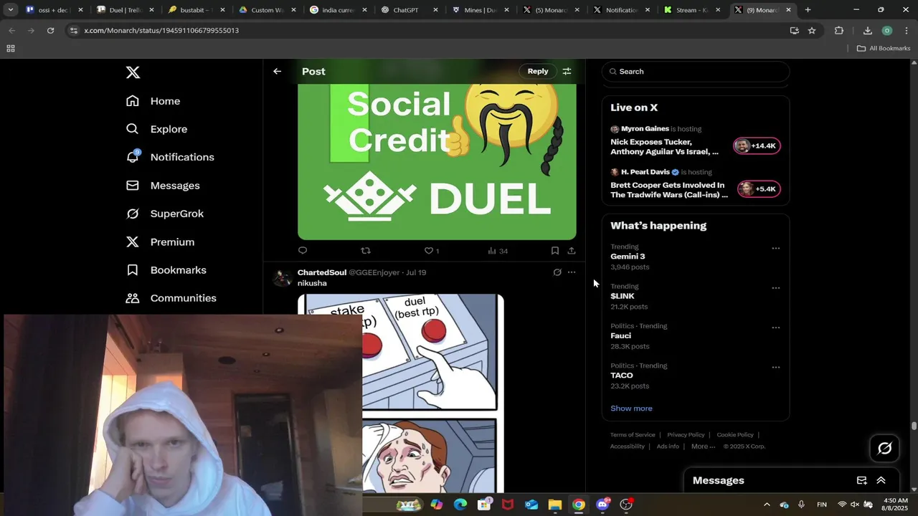Click the Grok icon on ChartedSoul's reply
This screenshot has width=918, height=516.
[x=557, y=272]
